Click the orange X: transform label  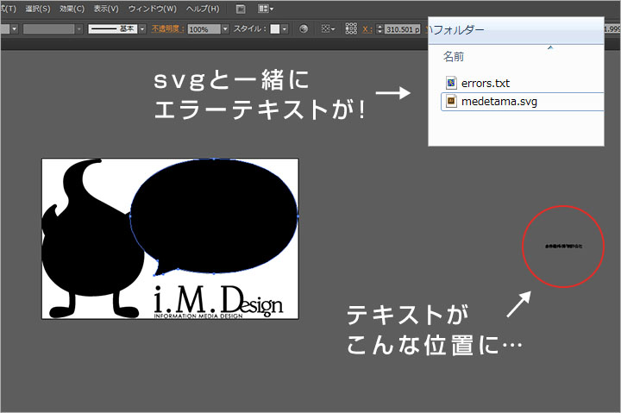(x=367, y=29)
